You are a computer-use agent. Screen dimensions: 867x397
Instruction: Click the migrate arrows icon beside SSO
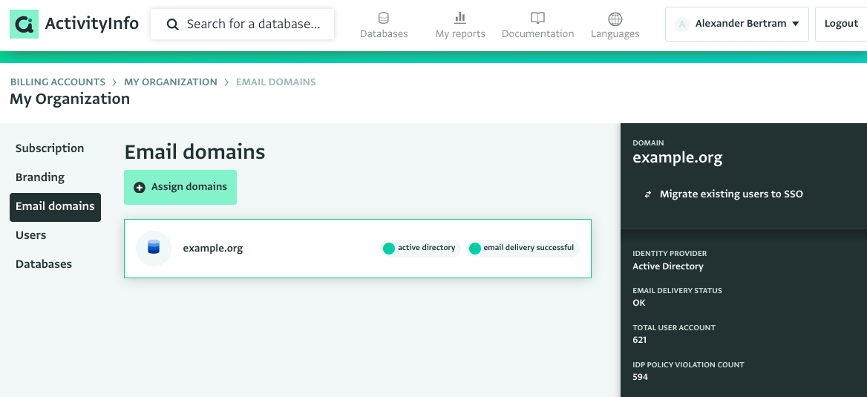point(647,194)
